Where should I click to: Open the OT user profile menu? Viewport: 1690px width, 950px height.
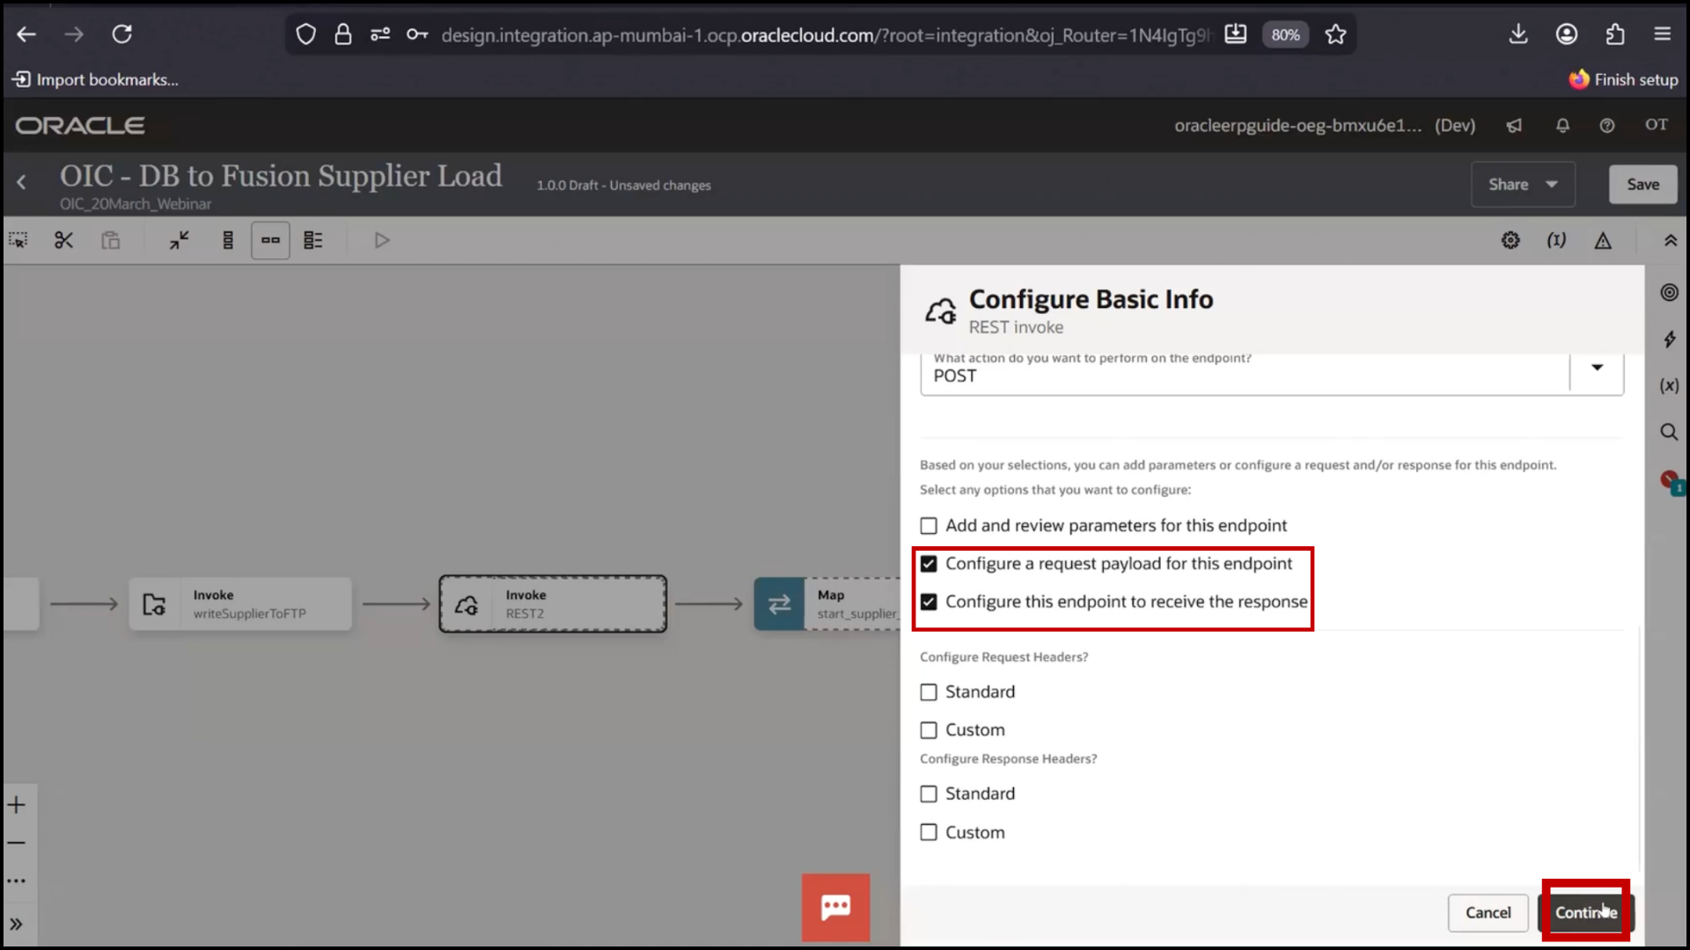[x=1657, y=125]
